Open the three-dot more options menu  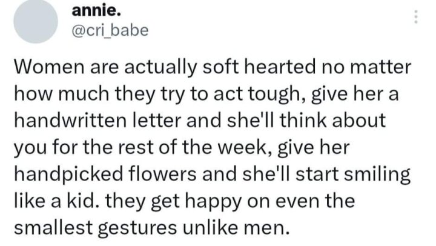point(415,17)
